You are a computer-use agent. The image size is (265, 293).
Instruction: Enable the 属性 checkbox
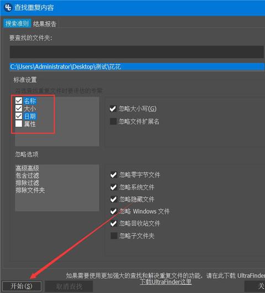(x=19, y=124)
